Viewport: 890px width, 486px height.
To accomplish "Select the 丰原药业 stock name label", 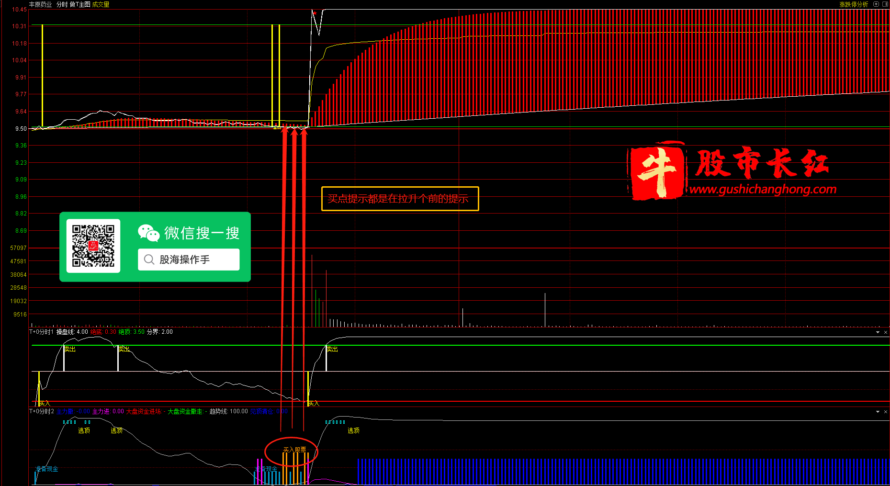I will tap(41, 4).
